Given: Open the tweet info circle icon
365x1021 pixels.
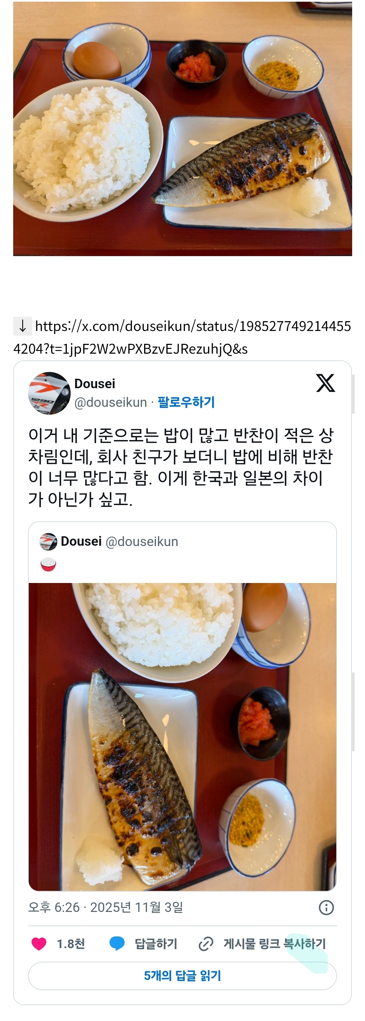Looking at the screenshot, I should coord(326,907).
